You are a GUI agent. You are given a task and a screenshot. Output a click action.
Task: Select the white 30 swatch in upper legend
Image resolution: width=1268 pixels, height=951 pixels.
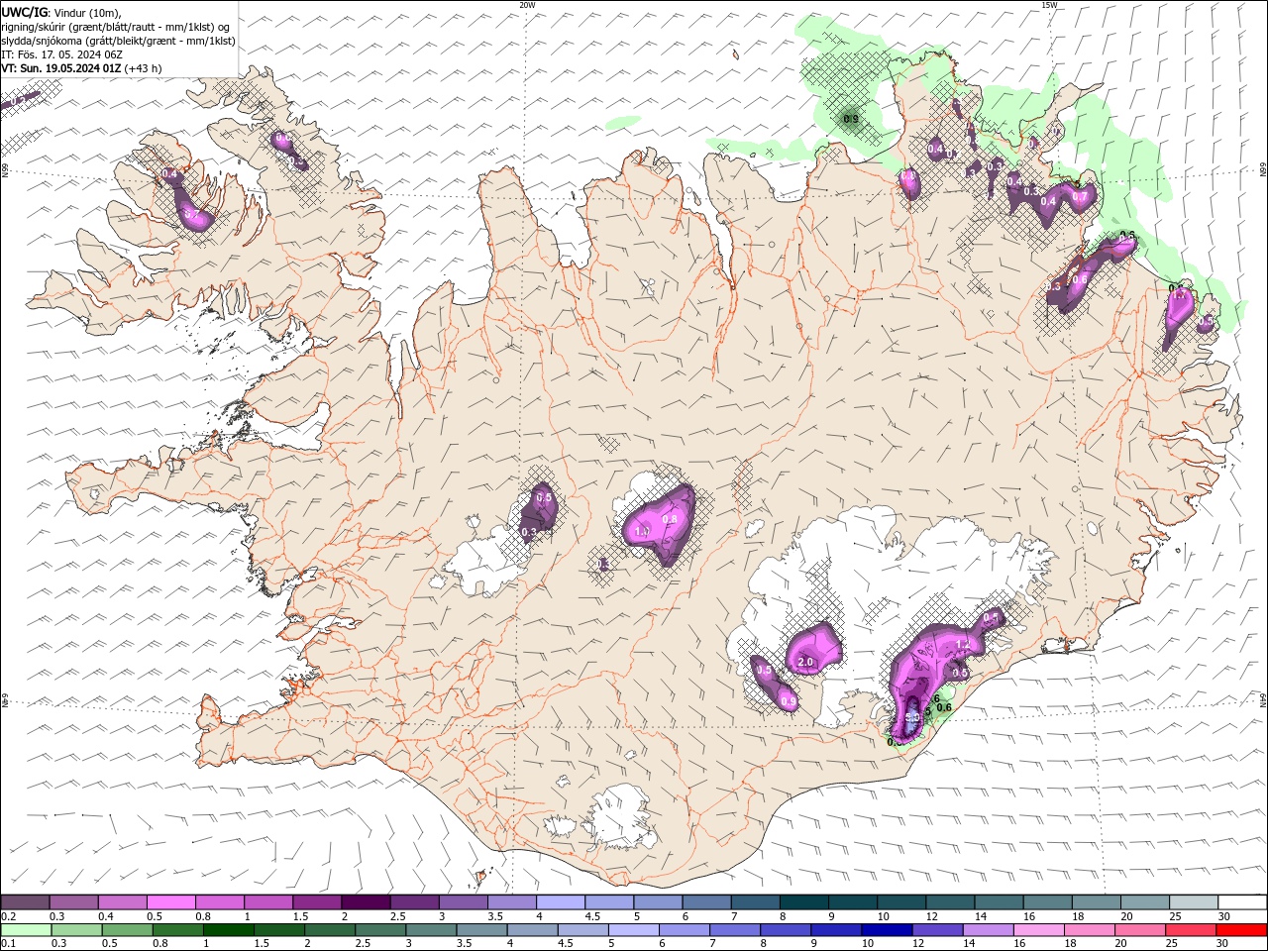(1242, 902)
